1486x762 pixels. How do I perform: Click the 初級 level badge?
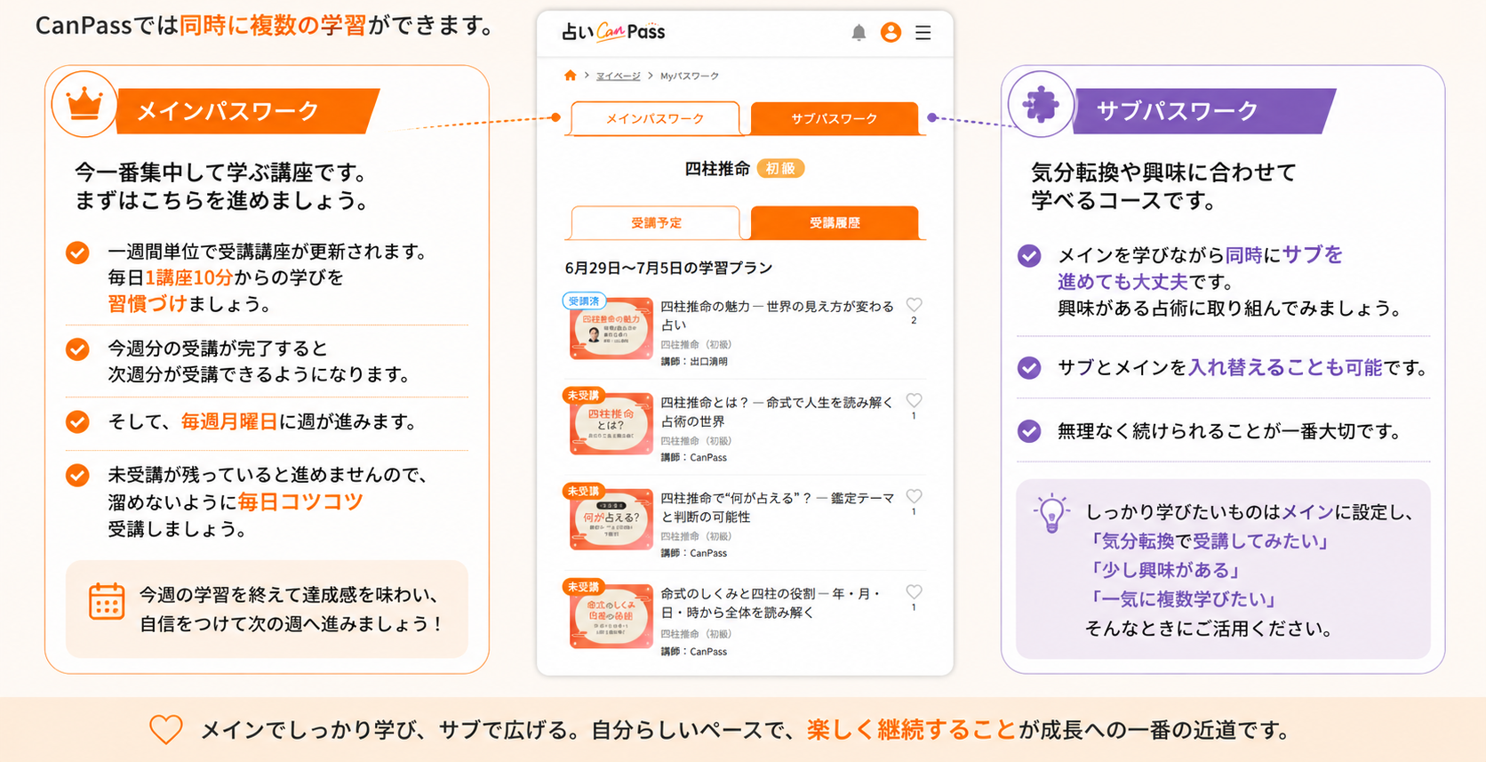(780, 169)
